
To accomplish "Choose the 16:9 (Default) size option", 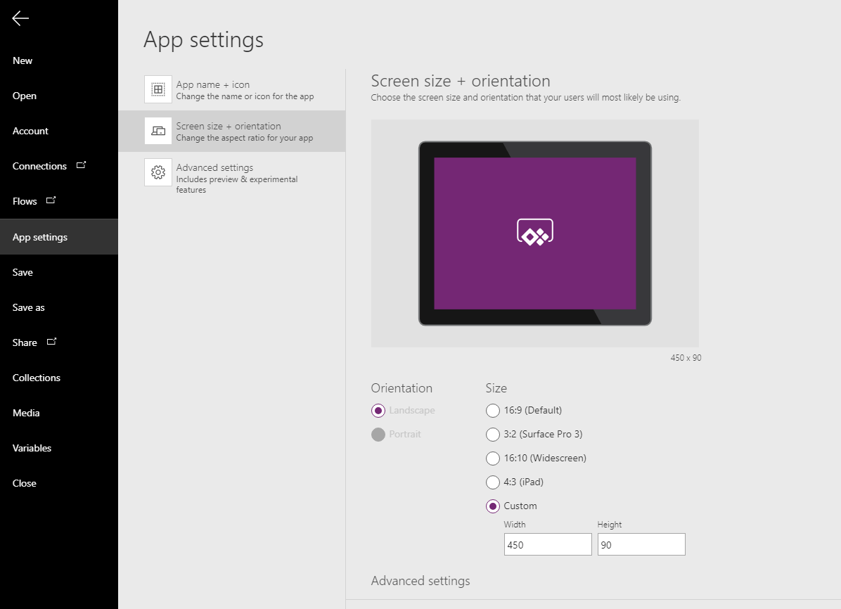I will [x=492, y=411].
